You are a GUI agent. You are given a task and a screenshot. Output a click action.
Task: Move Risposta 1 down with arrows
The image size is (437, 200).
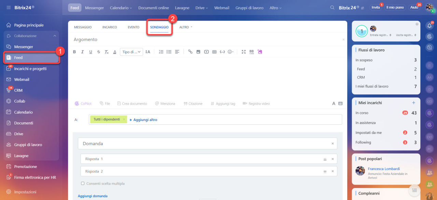325,159
